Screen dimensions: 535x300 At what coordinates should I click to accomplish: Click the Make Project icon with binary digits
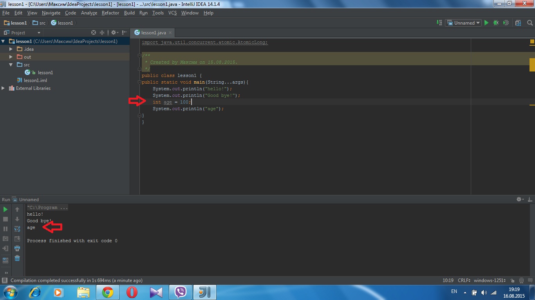click(439, 23)
